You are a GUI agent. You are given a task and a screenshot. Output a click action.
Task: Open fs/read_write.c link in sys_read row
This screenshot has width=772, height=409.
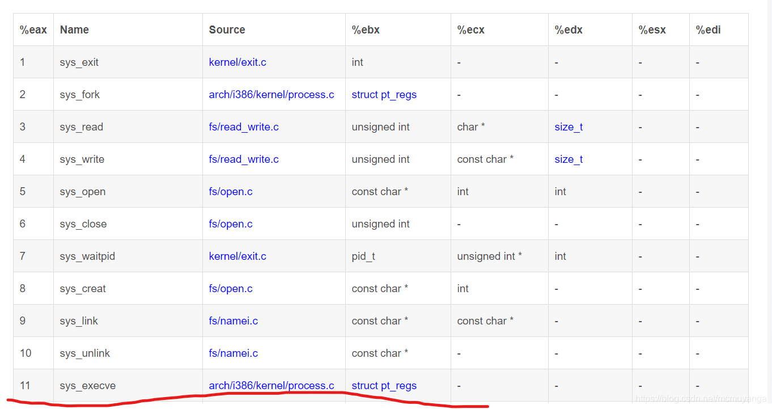click(x=244, y=127)
